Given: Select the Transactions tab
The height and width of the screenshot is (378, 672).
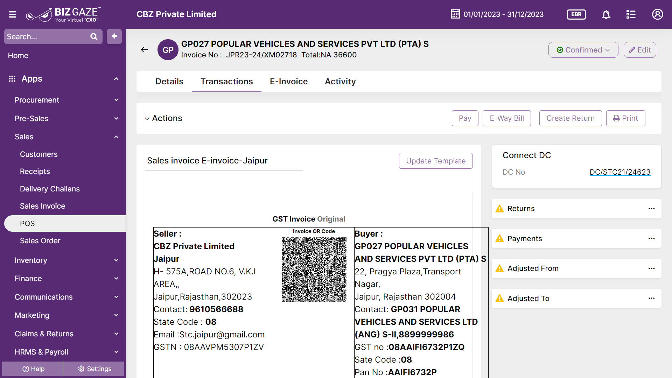Looking at the screenshot, I should [x=226, y=82].
